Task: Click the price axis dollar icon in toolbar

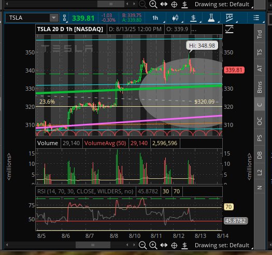Action: pos(193,18)
